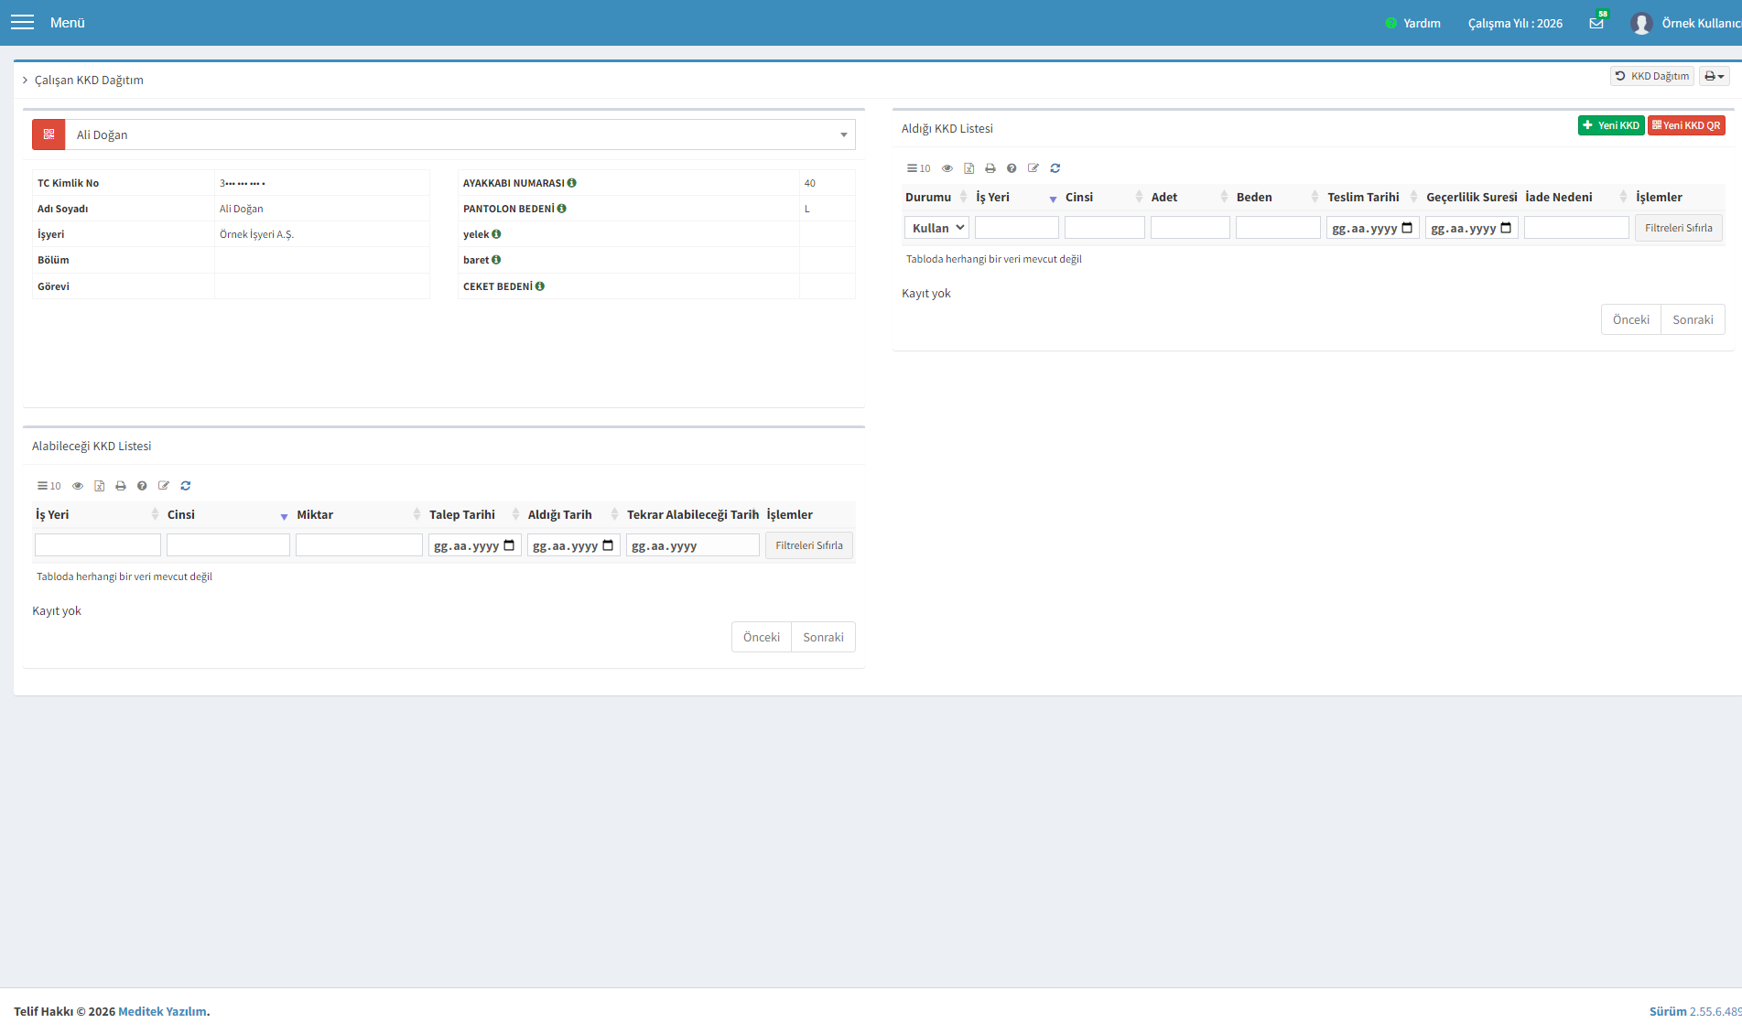The image size is (1742, 1034).
Task: Click the green Yeni KKD button
Action: pyautogui.click(x=1611, y=125)
